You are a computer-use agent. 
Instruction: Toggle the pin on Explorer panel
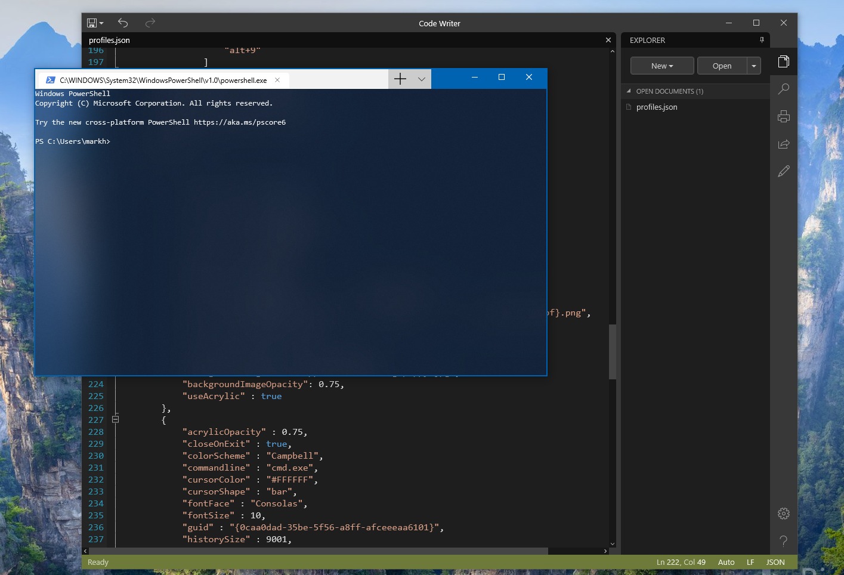click(x=762, y=40)
